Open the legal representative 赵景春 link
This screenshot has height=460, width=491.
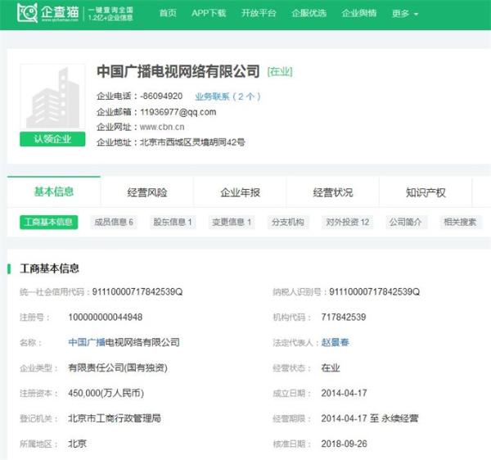click(335, 342)
